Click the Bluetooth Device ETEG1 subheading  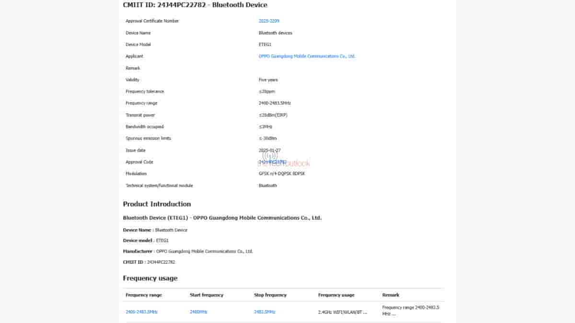click(x=222, y=218)
